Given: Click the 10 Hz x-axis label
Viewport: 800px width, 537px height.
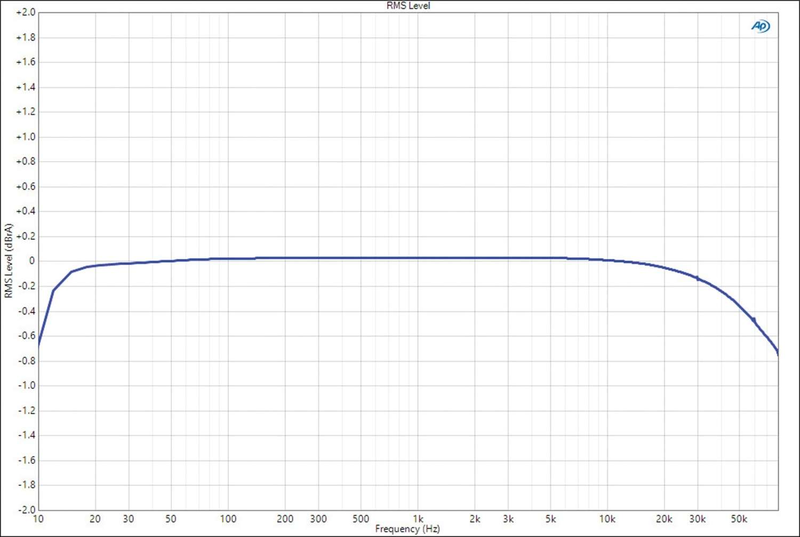Looking at the screenshot, I should [x=38, y=519].
